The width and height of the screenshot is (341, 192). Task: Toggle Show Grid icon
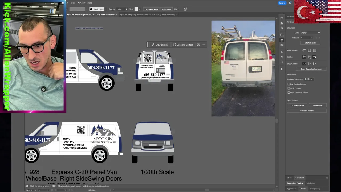[x=309, y=50]
